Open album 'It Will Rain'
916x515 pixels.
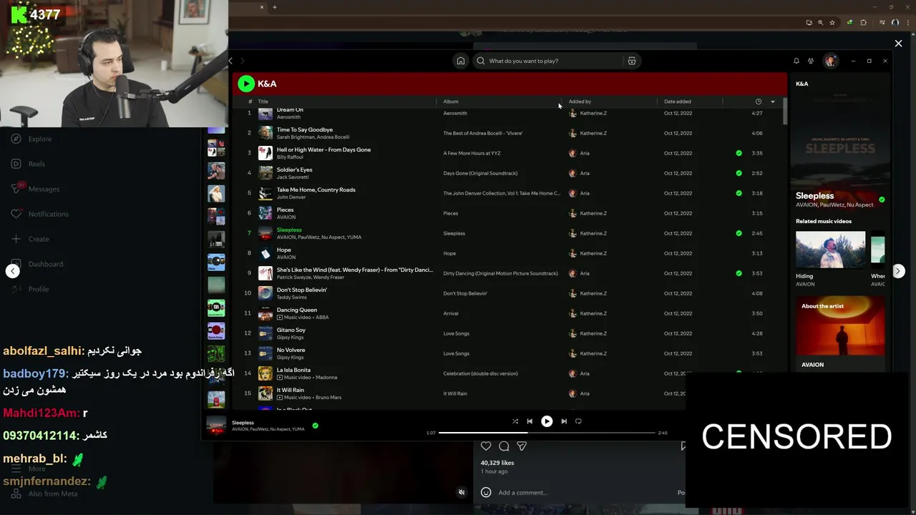[x=455, y=393]
